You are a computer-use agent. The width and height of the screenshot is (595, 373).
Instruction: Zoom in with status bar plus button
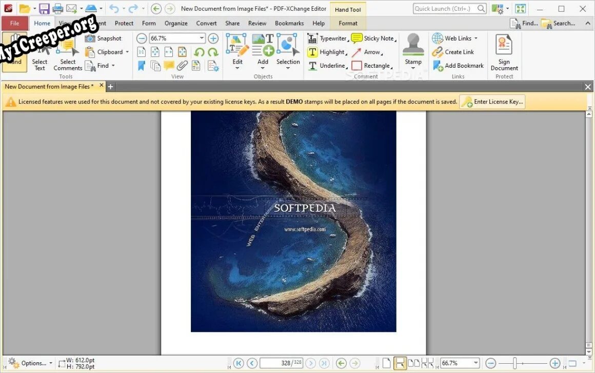pyautogui.click(x=555, y=363)
